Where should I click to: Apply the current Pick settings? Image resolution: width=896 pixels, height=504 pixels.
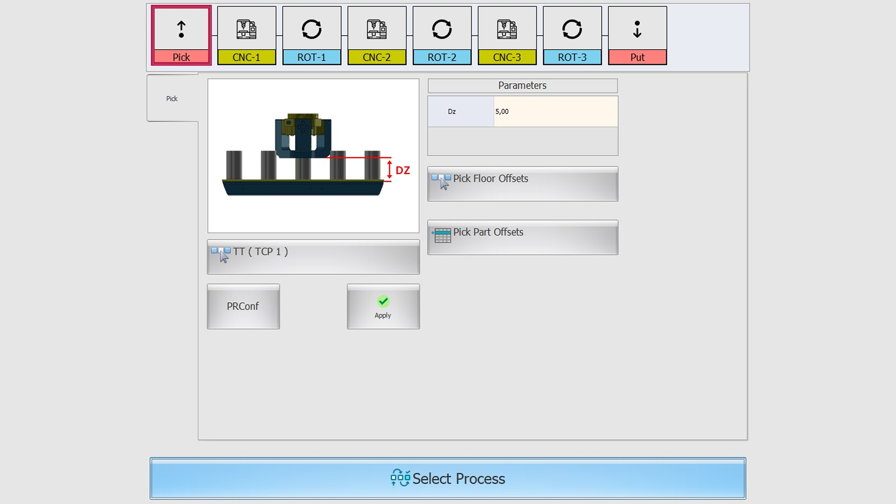pyautogui.click(x=382, y=306)
